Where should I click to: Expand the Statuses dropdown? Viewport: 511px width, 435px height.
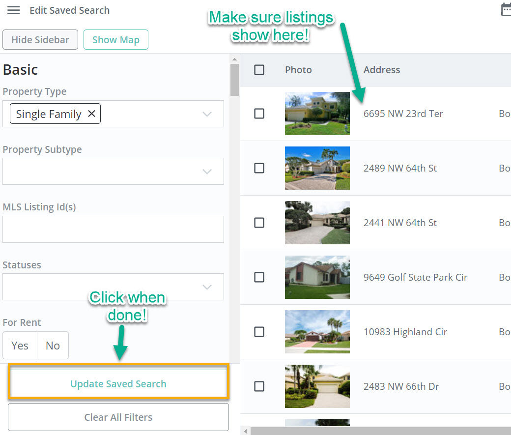tap(207, 287)
